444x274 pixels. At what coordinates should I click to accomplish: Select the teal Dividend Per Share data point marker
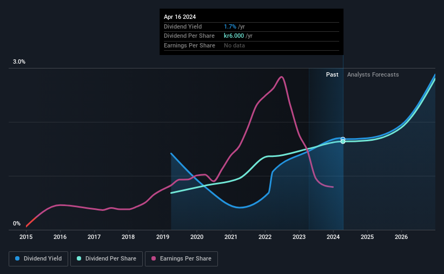click(x=343, y=141)
